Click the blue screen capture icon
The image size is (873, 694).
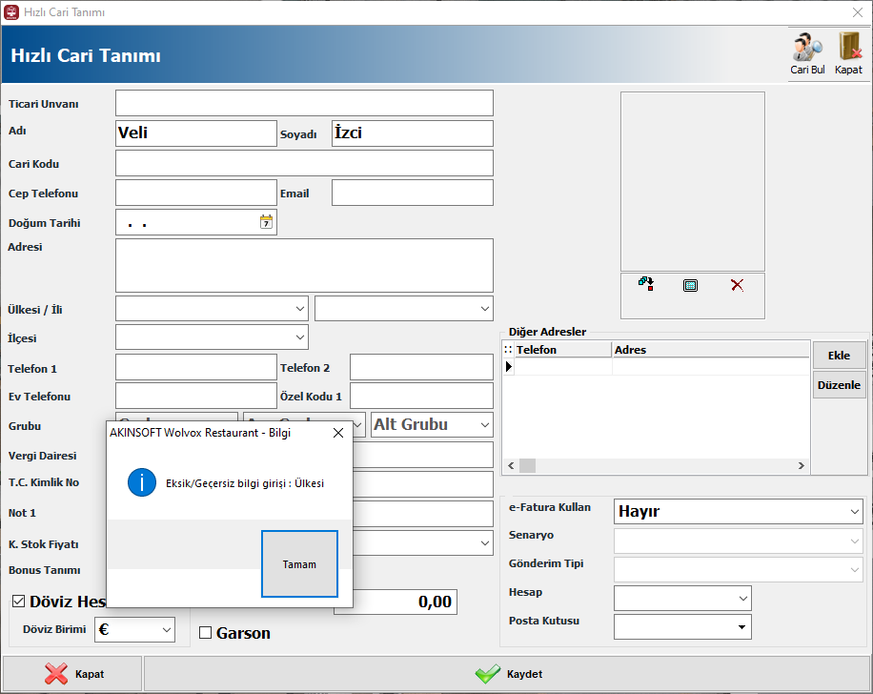tap(691, 285)
